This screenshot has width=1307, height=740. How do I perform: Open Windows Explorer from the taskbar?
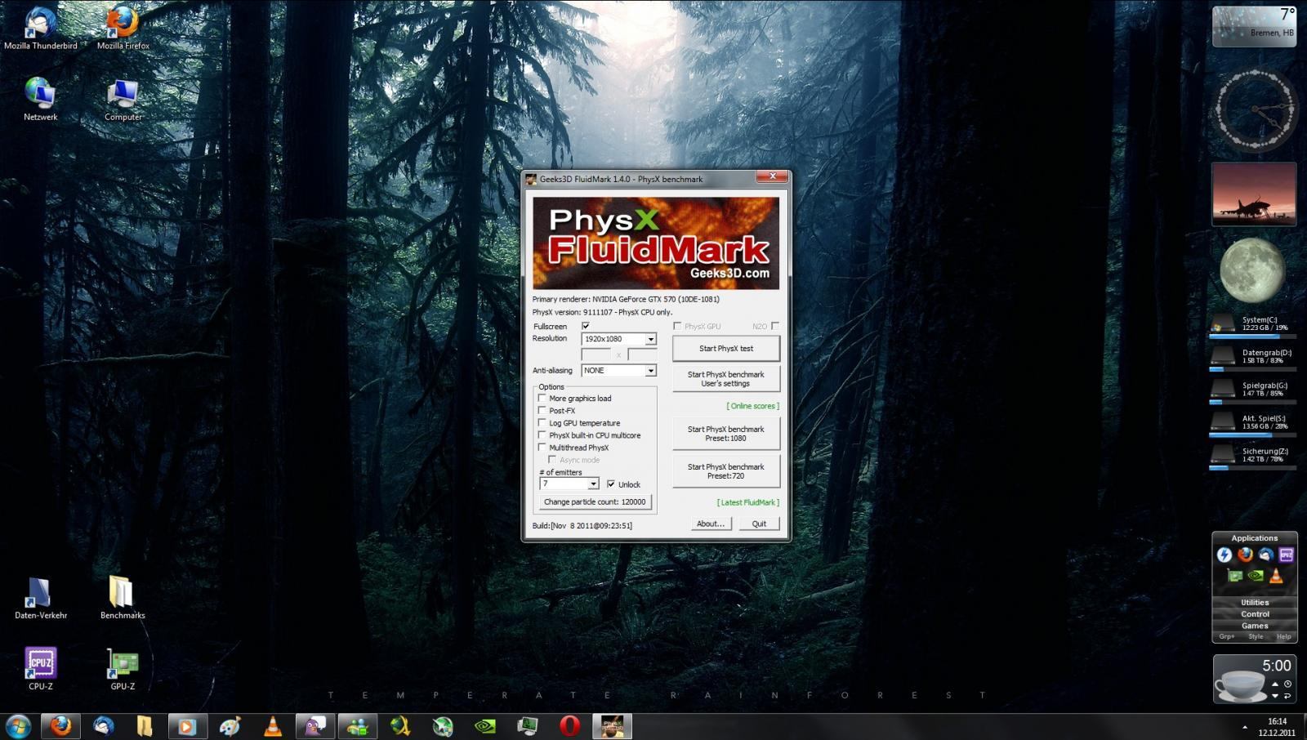tap(145, 725)
